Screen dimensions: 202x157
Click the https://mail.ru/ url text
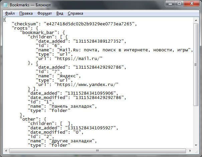click(78, 59)
